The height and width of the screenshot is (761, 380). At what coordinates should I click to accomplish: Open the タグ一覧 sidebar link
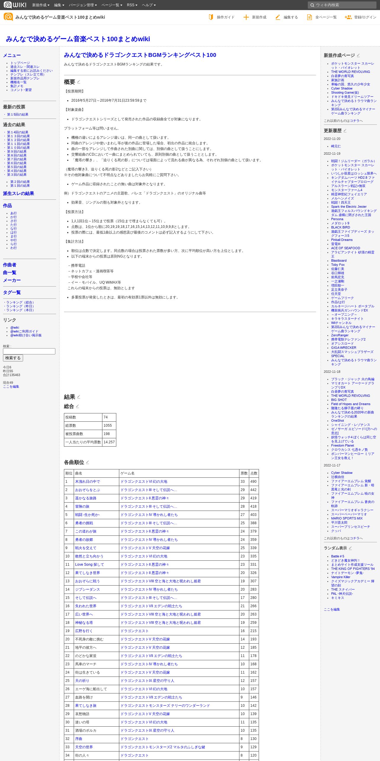tap(12, 292)
